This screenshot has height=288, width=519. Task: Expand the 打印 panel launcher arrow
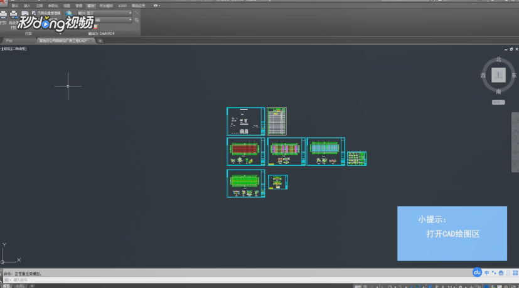(60, 34)
